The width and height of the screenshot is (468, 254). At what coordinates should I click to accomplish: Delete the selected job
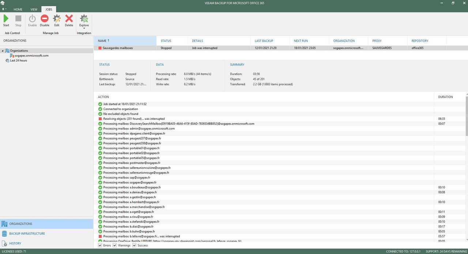(x=69, y=21)
